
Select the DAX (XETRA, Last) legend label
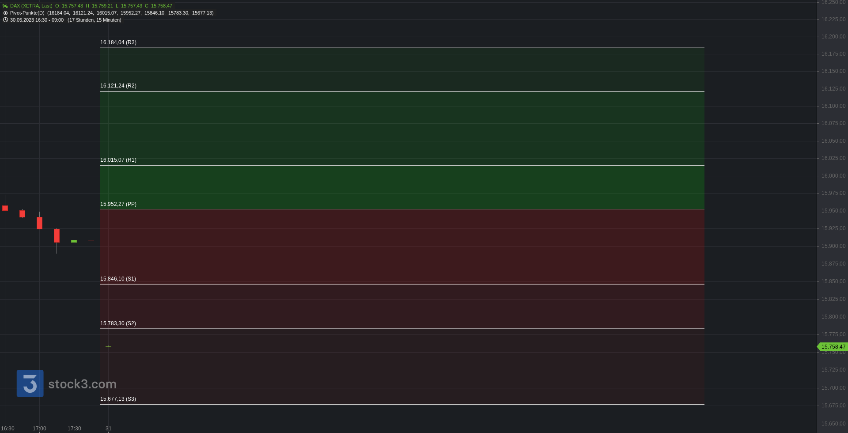coord(31,6)
